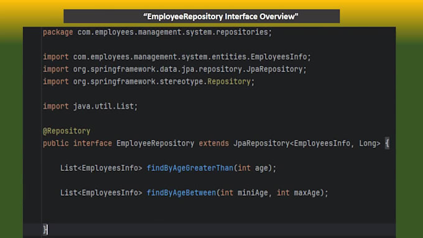The height and width of the screenshot is (238, 423).
Task: Click the slide title "EmployeeRepository Interface Overview"
Action: (x=221, y=16)
